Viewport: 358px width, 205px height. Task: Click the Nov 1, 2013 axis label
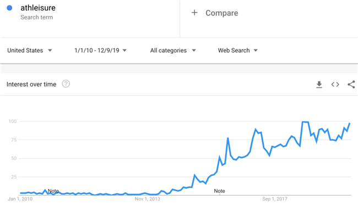147,199
